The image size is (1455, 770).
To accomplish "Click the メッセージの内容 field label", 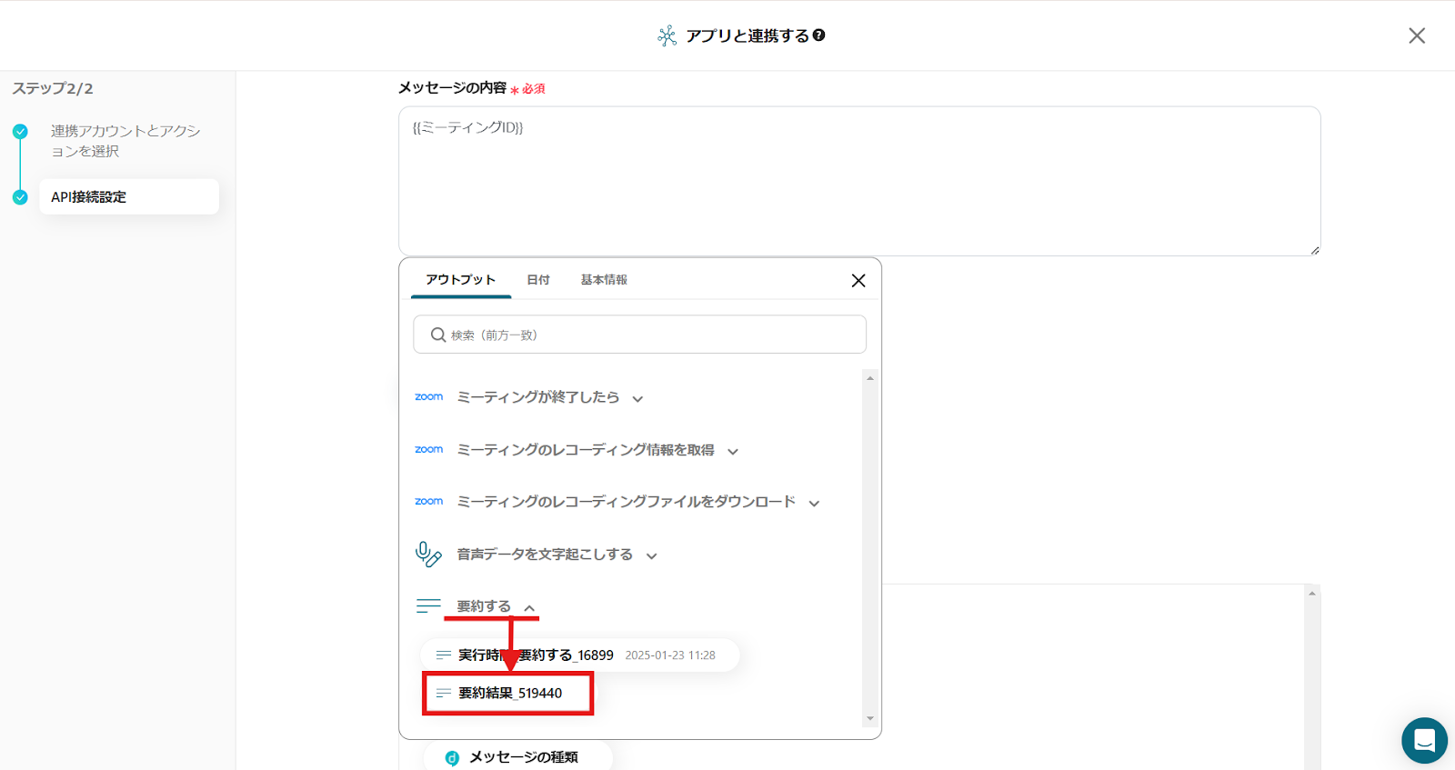I will point(453,88).
